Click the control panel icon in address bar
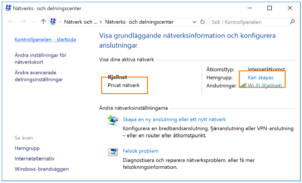 (x=53, y=22)
